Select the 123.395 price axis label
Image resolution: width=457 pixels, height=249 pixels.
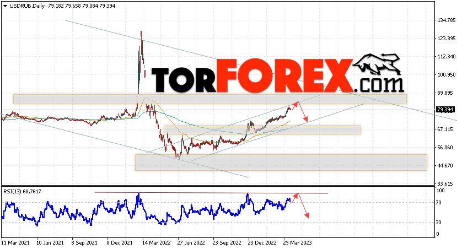point(447,39)
